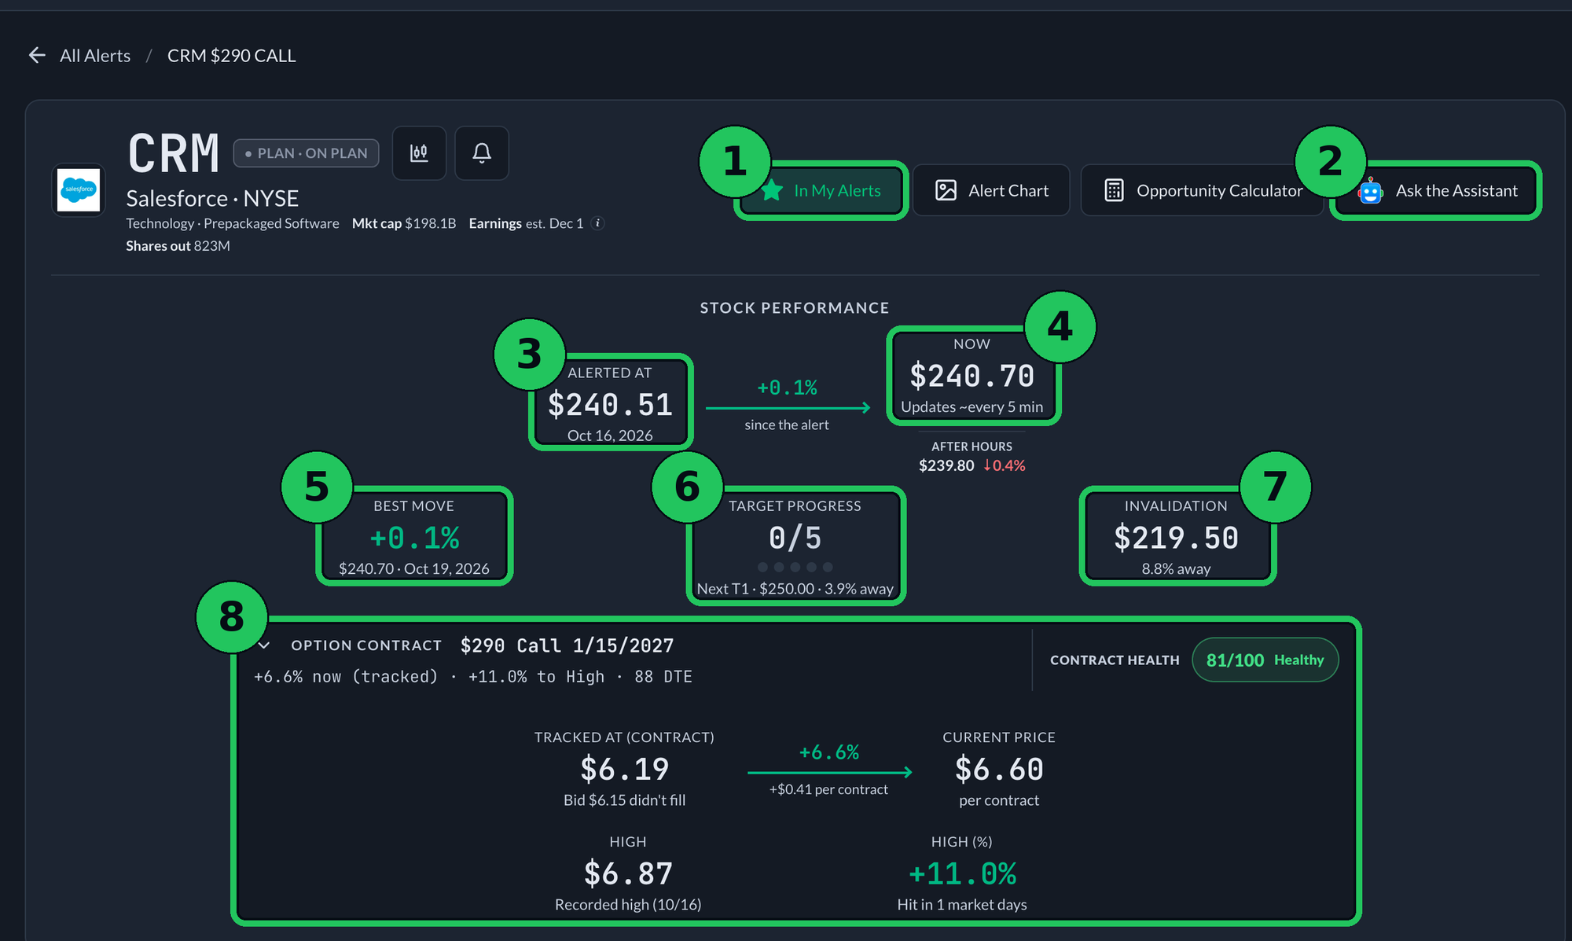
Task: Toggle the In My Alerts star button
Action: [821, 190]
